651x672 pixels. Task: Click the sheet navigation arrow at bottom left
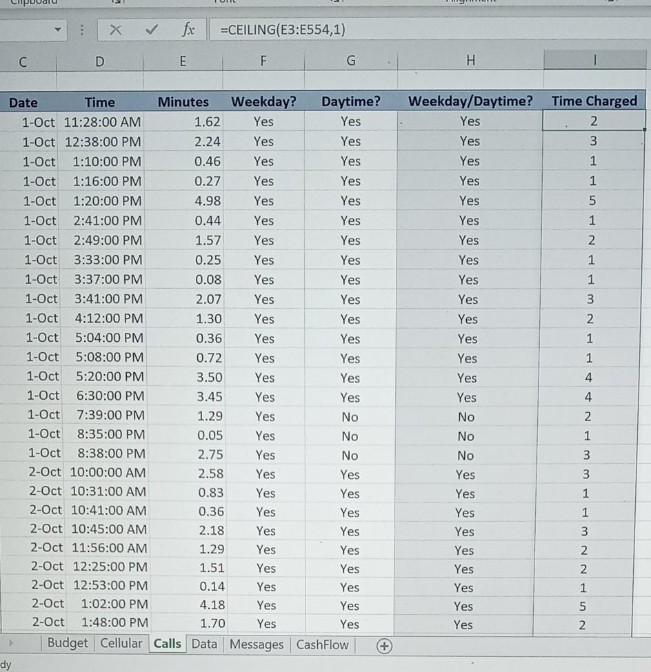[12, 642]
